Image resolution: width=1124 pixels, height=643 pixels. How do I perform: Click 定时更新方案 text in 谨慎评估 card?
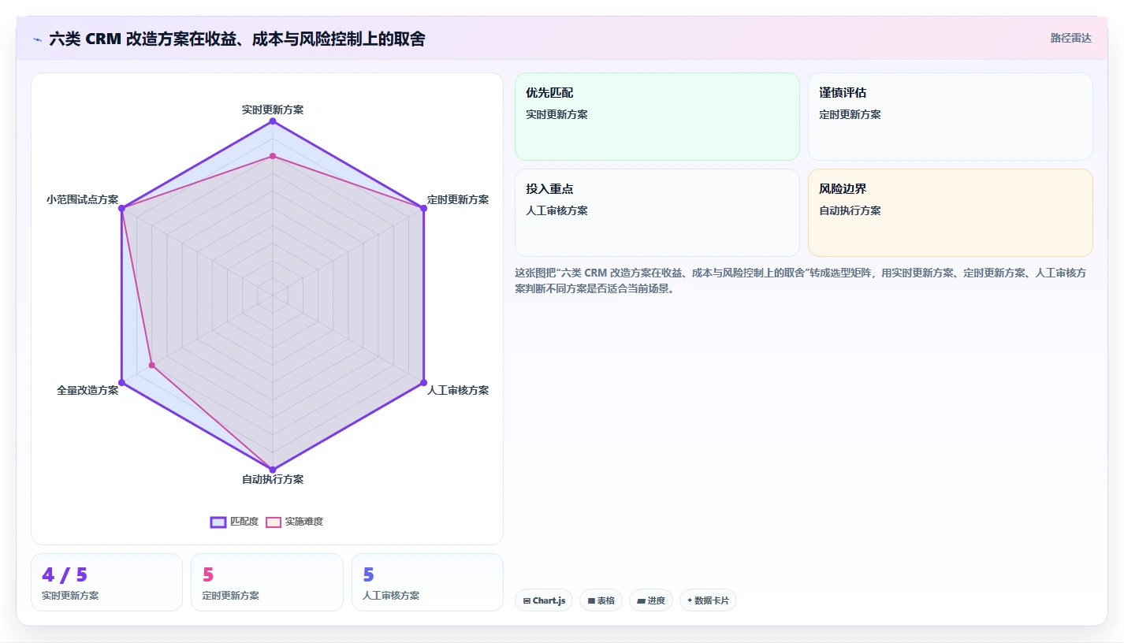(850, 114)
